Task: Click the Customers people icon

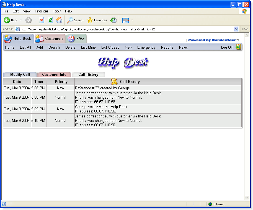Action: 40,39
